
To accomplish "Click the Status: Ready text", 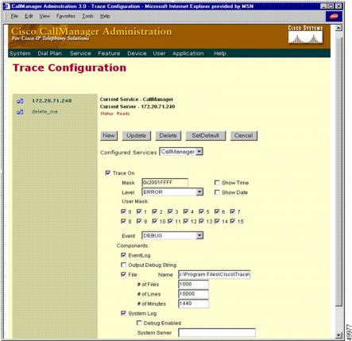I will (115, 114).
